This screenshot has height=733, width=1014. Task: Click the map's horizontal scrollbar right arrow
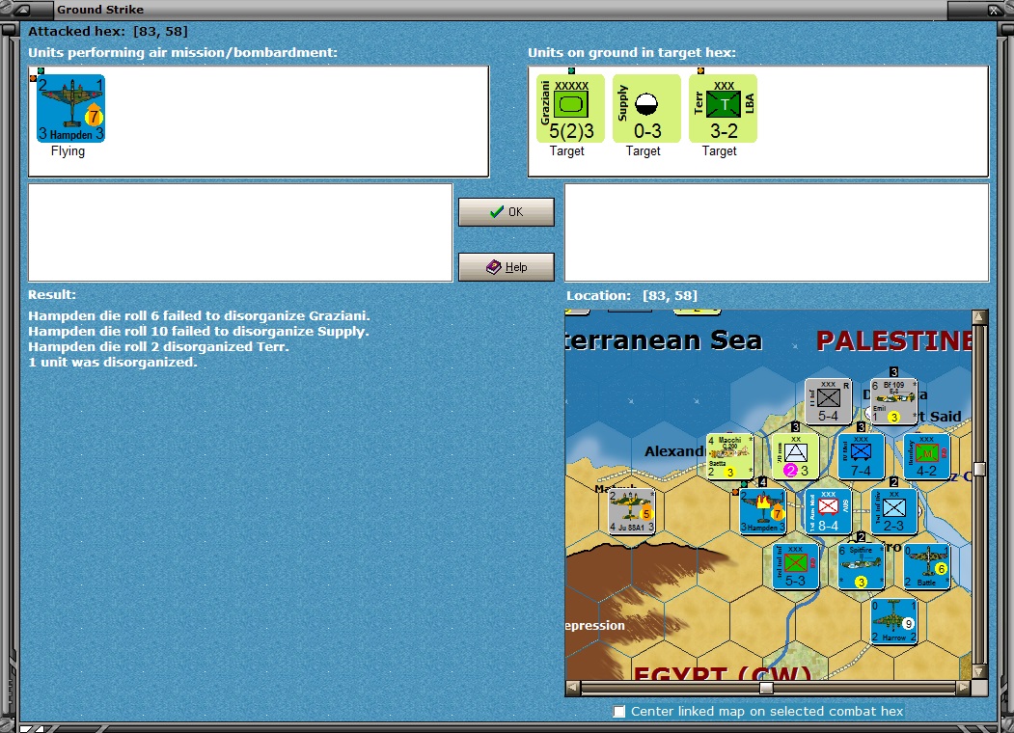point(964,688)
